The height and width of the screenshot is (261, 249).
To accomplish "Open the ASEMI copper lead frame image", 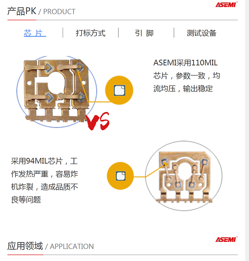I will (57, 92).
